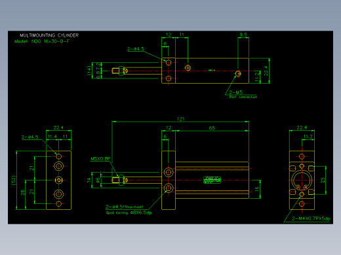Click the green product label on cylinder body
This screenshot has width=341, height=255.
(x=212, y=180)
